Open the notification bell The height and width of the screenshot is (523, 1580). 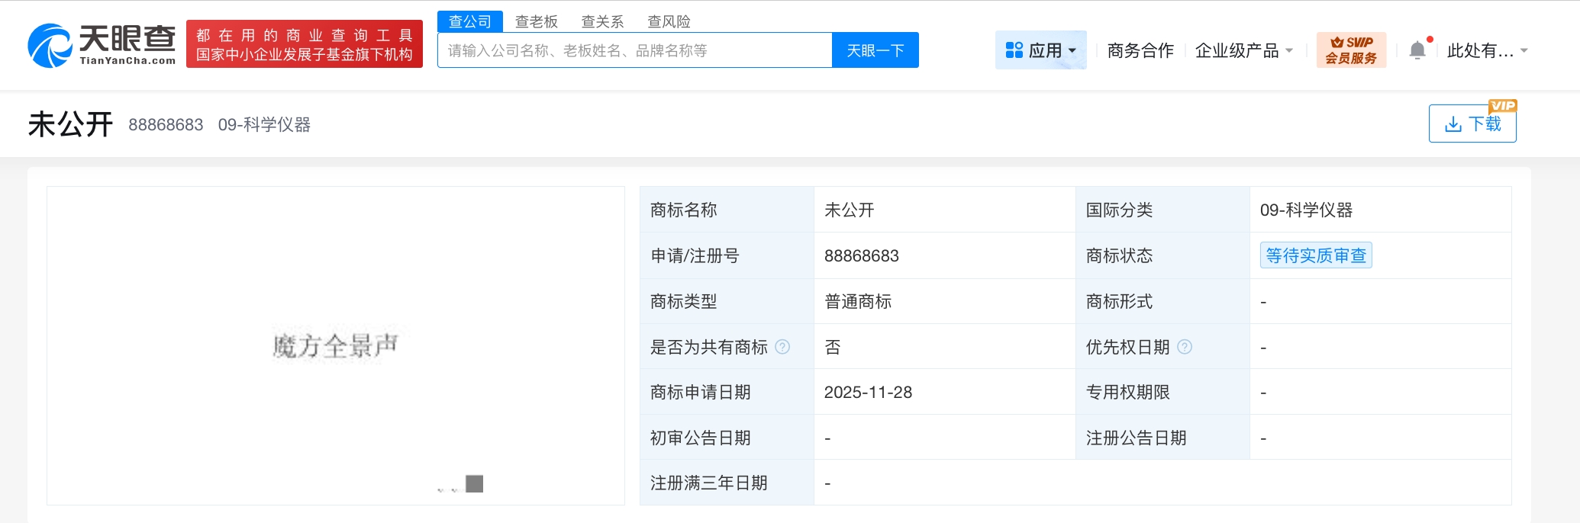click(x=1417, y=50)
